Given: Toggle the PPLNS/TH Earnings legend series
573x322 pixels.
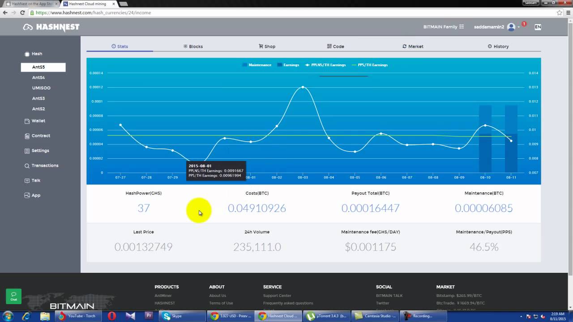Looking at the screenshot, I should (325, 65).
